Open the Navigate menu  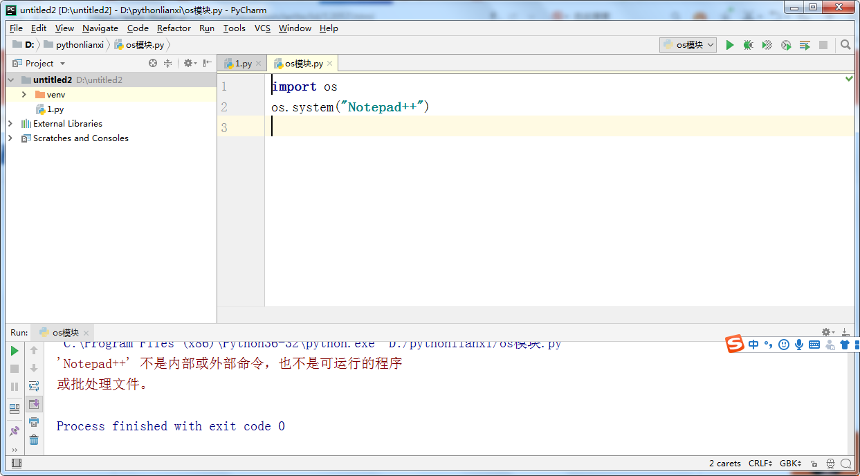pyautogui.click(x=100, y=28)
